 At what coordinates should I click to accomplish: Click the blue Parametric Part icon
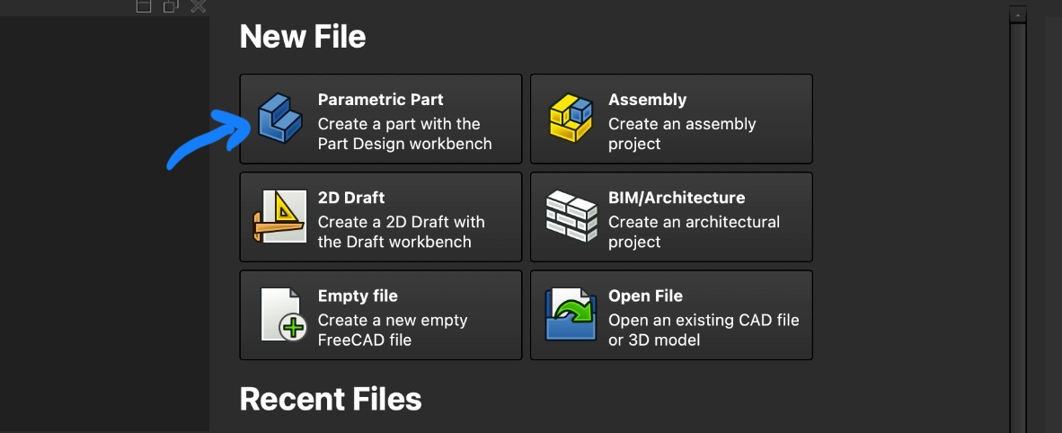(279, 120)
